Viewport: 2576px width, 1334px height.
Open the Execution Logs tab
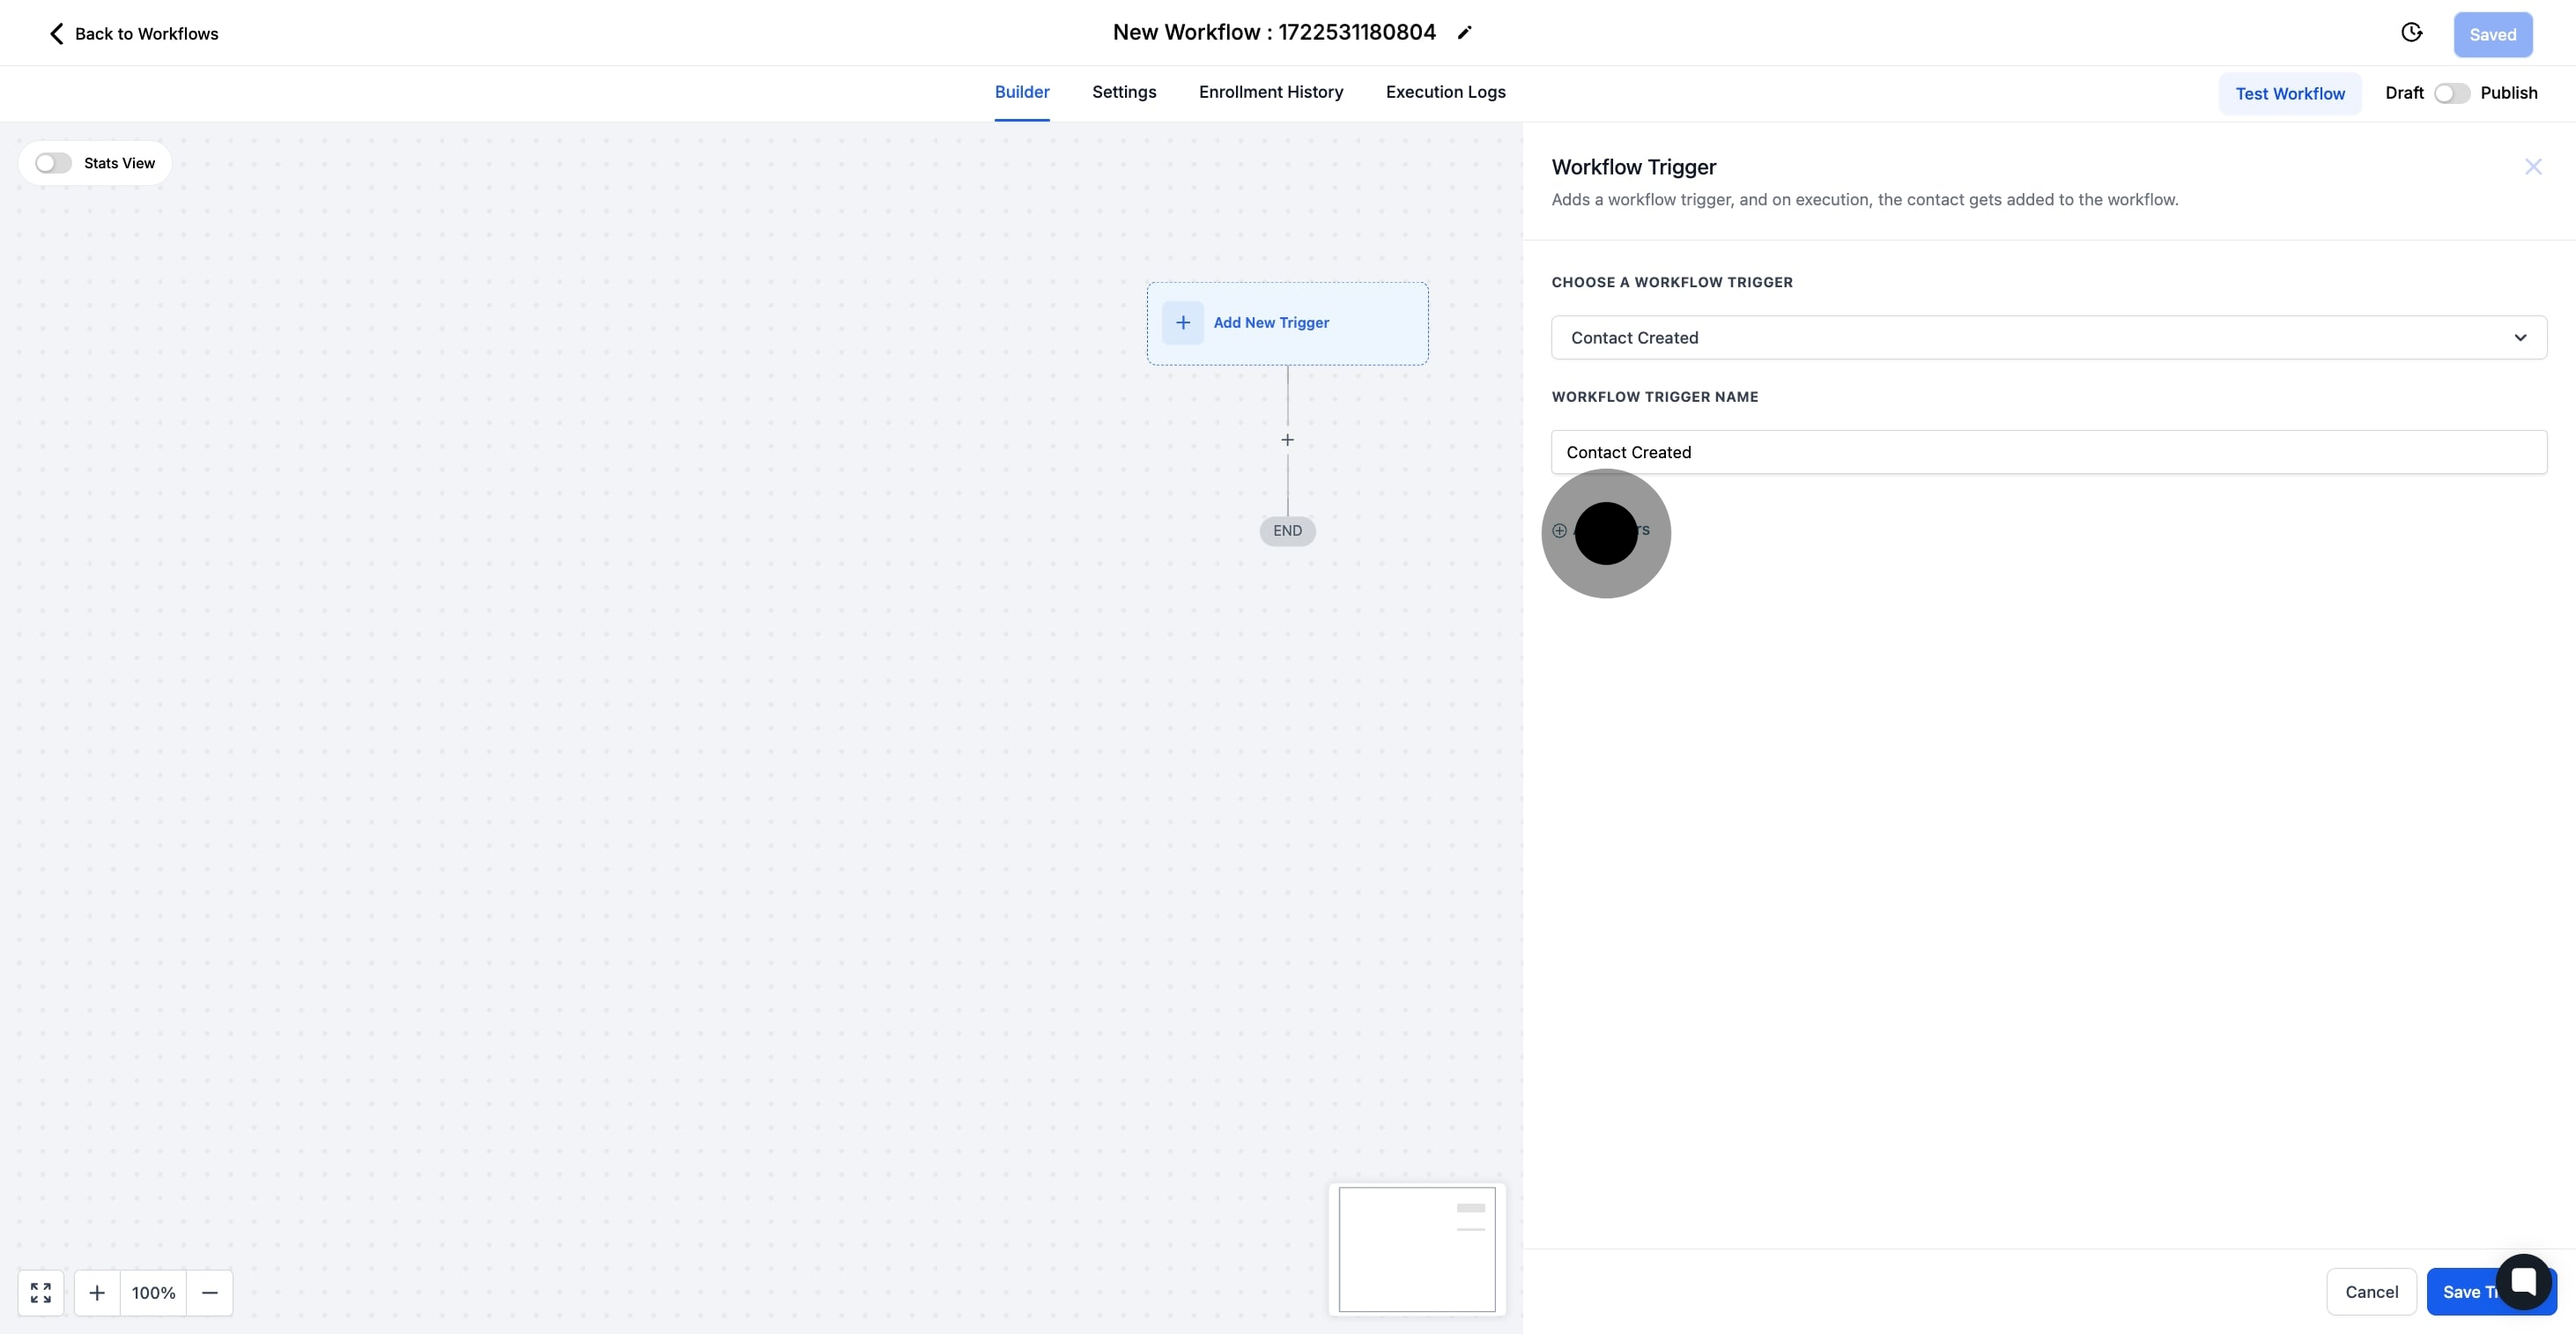tap(1445, 92)
